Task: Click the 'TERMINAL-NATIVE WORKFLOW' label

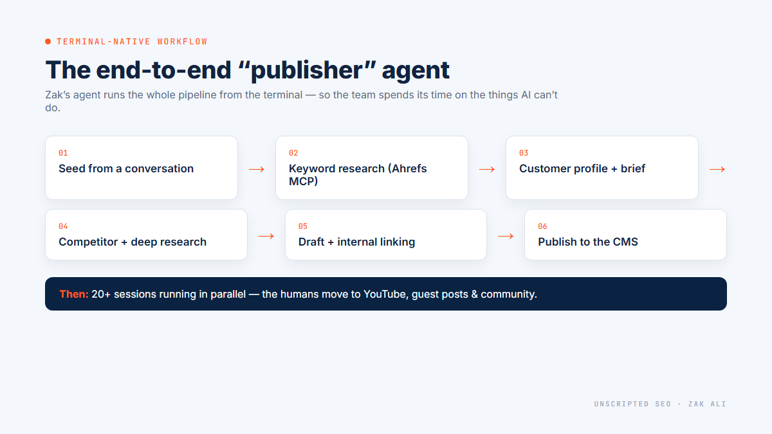Action: 132,42
